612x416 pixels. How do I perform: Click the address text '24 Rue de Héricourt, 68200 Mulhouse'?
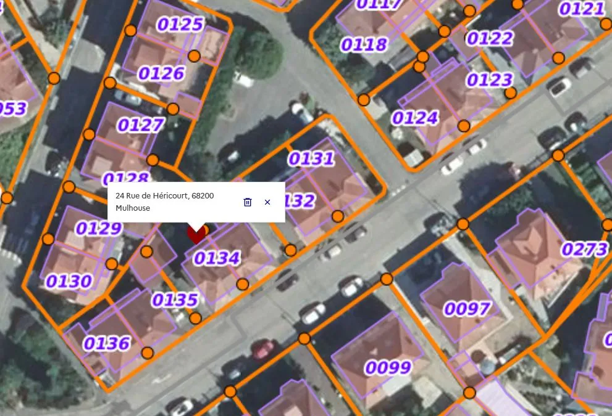pyautogui.click(x=165, y=202)
